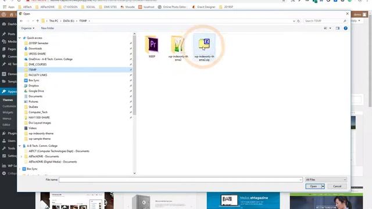Open the Open button split arrow

pos(323,186)
